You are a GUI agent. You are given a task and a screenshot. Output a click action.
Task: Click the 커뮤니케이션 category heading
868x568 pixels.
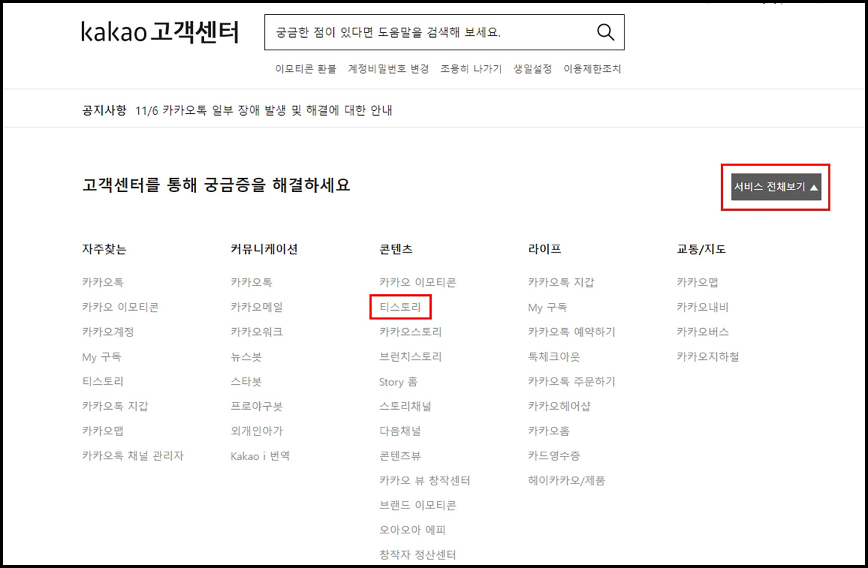(x=264, y=249)
